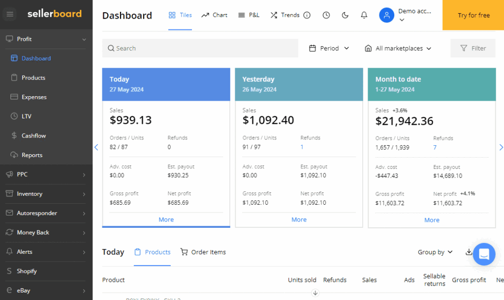This screenshot has height=300, width=504.
Task: Show next tiles with right arrow
Action: (x=501, y=147)
